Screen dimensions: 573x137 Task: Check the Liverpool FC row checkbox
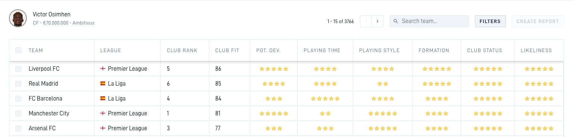coord(18,69)
